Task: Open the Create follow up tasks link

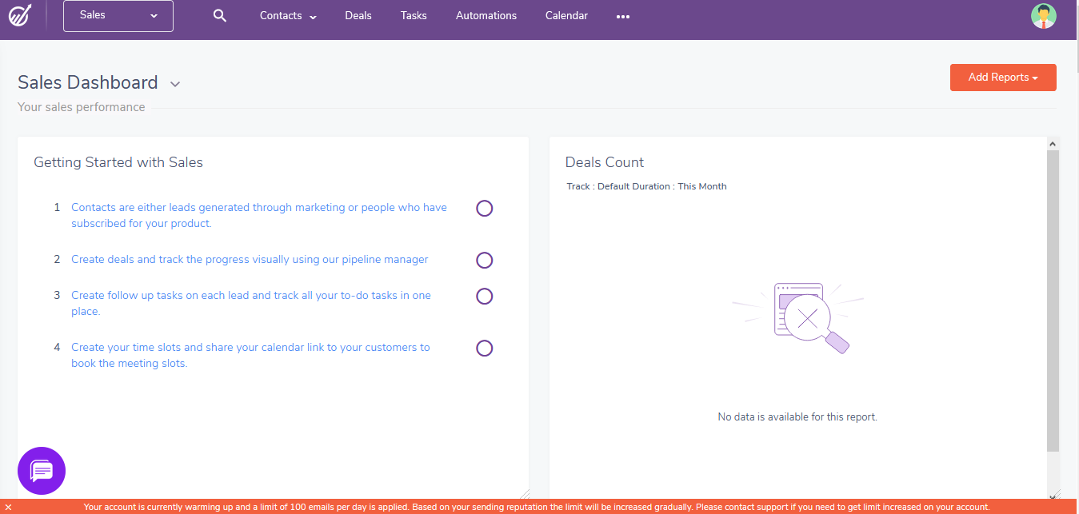Action: (251, 303)
